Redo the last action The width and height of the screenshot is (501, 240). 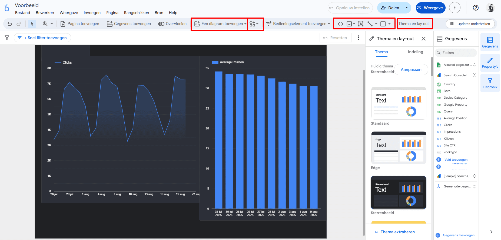point(19,24)
